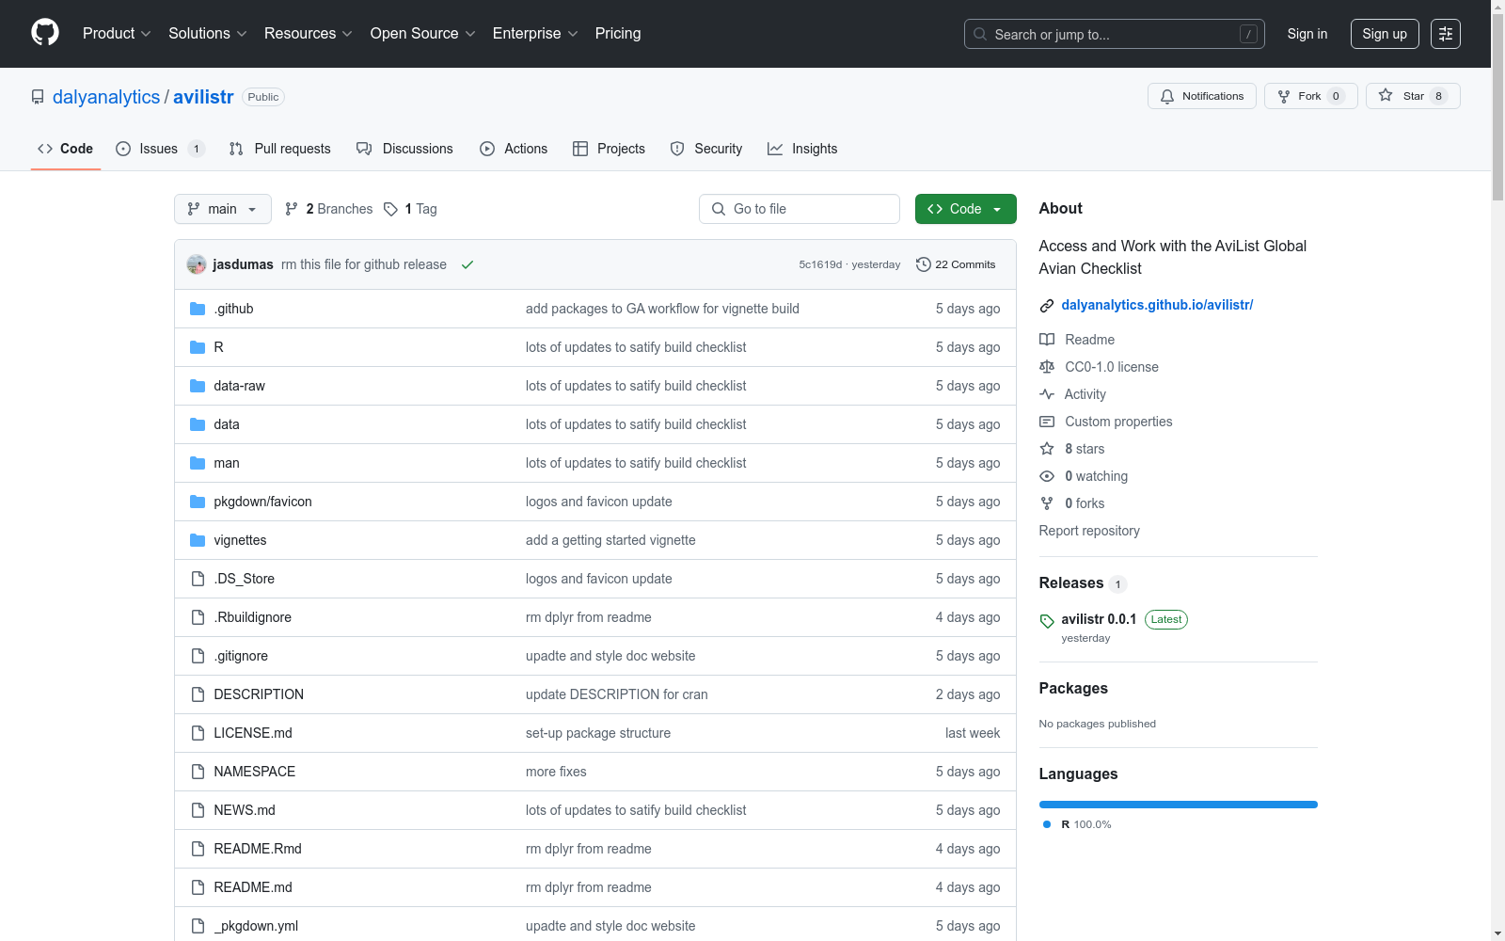Open the avilistr 0.0.1 release
Image resolution: width=1505 pixels, height=941 pixels.
[x=1099, y=619]
